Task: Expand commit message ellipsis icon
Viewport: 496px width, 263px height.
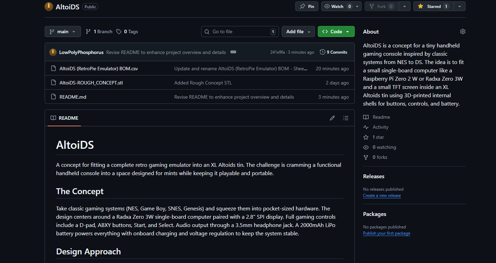Action: click(233, 52)
